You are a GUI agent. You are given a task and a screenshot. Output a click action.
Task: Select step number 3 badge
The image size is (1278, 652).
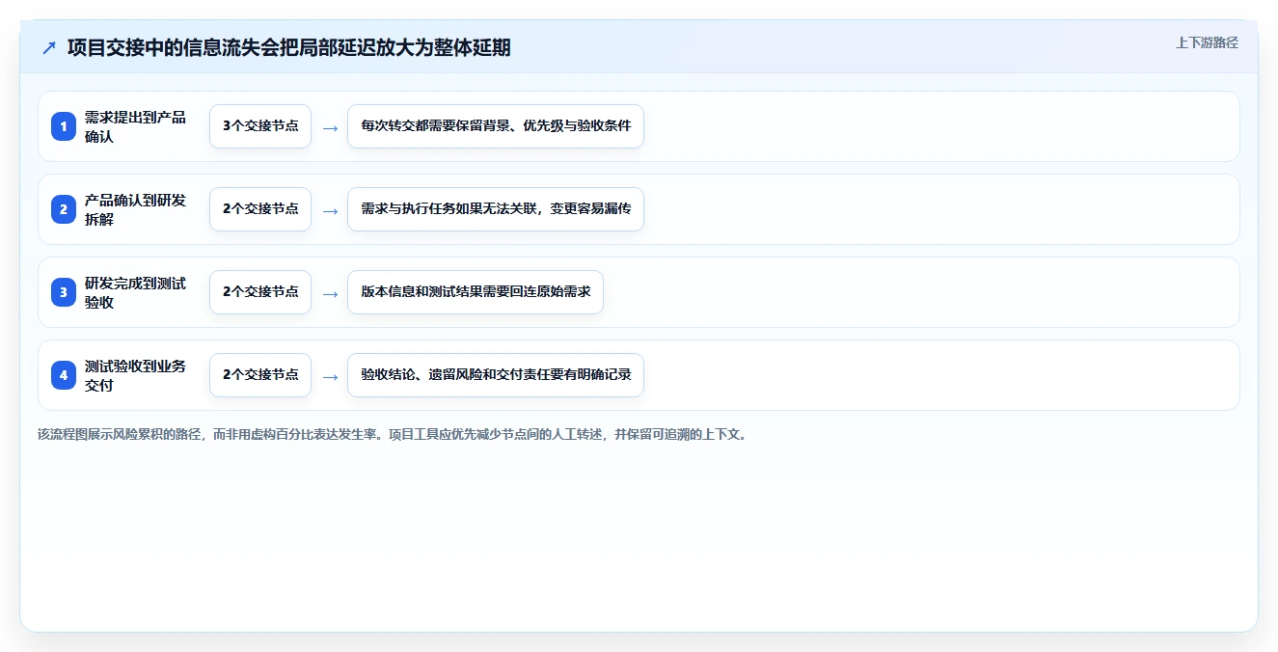[x=64, y=292]
